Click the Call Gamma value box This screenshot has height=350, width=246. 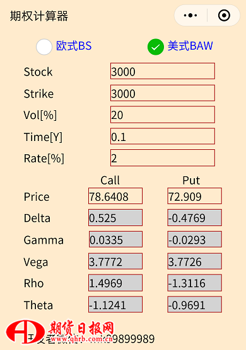[115, 239]
